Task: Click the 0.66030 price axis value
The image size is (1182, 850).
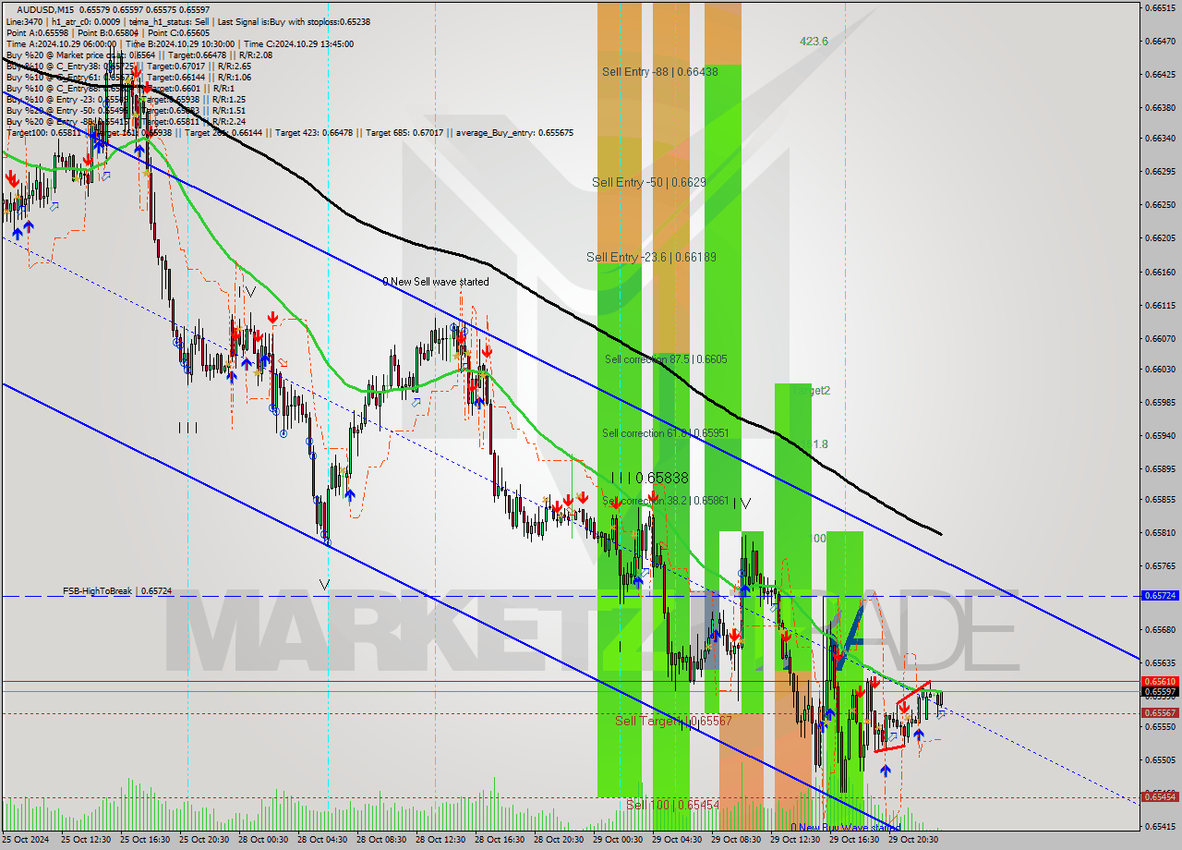Action: [x=1160, y=370]
